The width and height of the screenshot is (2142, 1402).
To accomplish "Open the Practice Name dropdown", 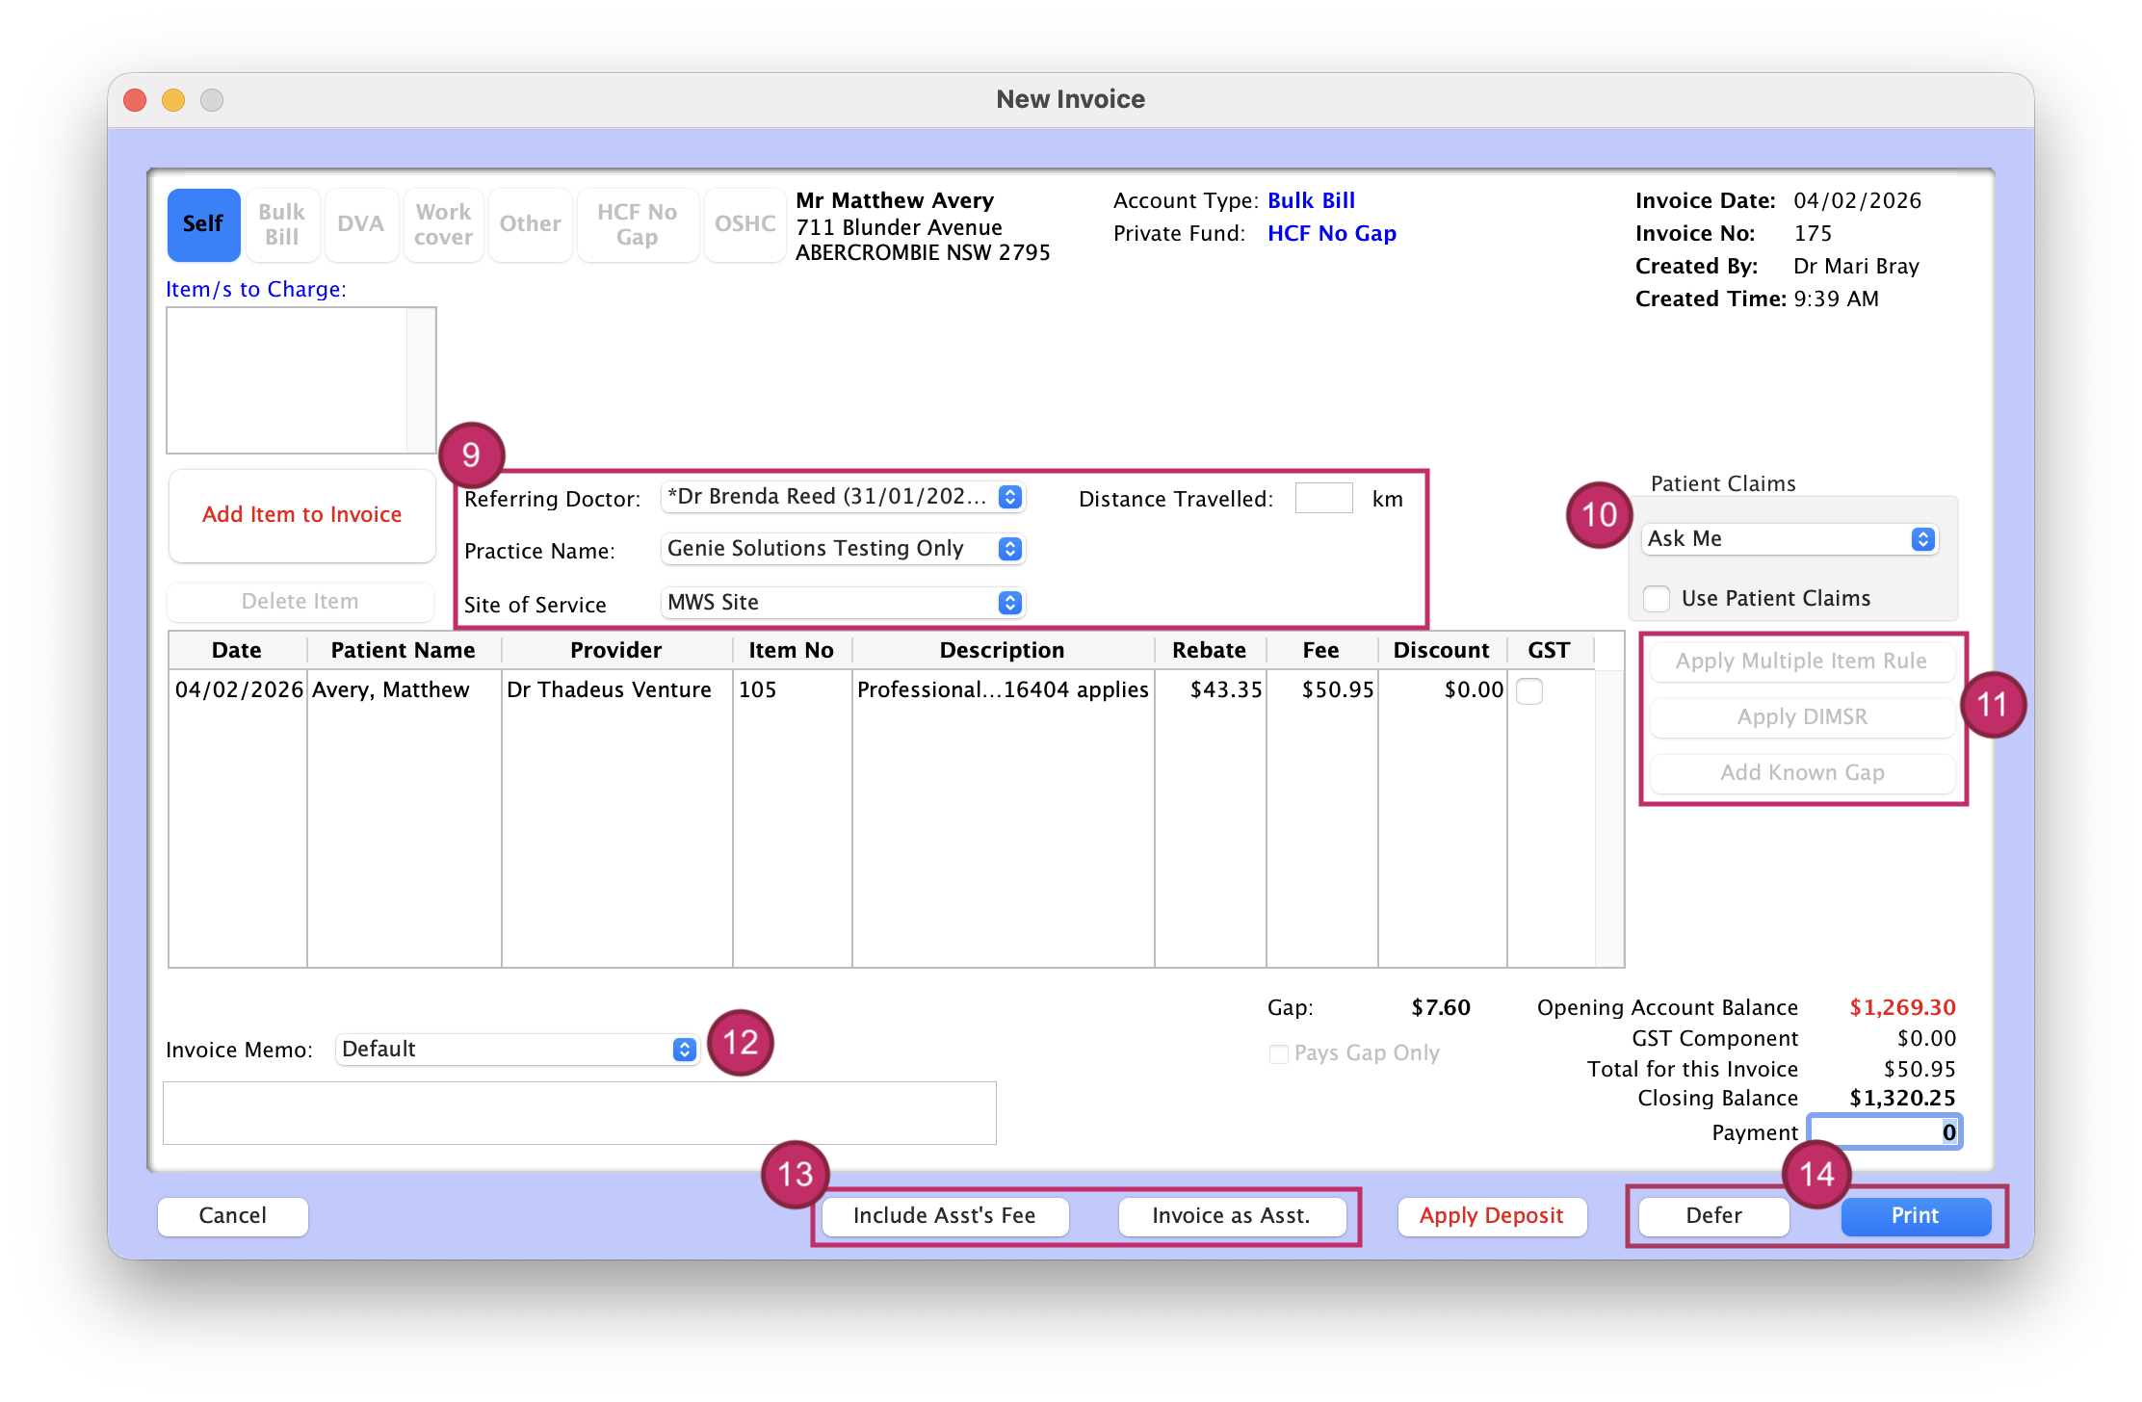I will [843, 549].
